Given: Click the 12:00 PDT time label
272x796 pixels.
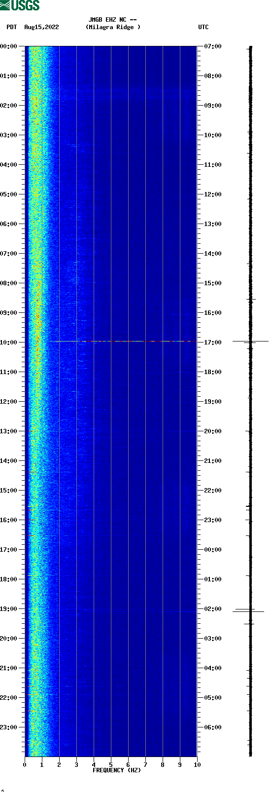Looking at the screenshot, I should click(9, 402).
